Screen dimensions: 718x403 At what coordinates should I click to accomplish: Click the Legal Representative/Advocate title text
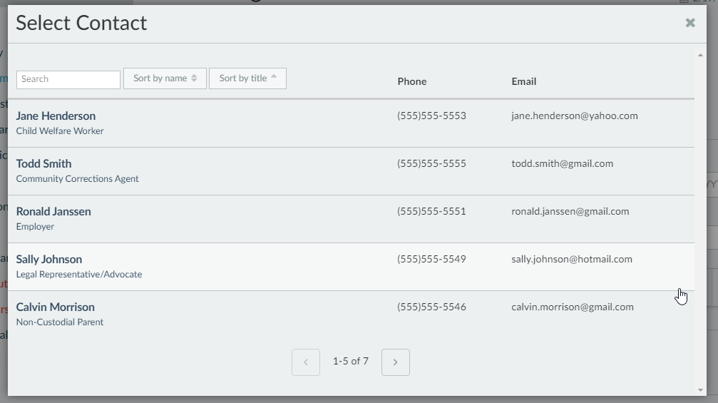[79, 275]
